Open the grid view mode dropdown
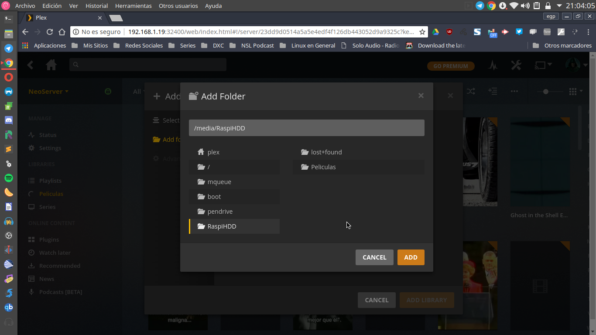This screenshot has height=335, width=596. (x=575, y=92)
